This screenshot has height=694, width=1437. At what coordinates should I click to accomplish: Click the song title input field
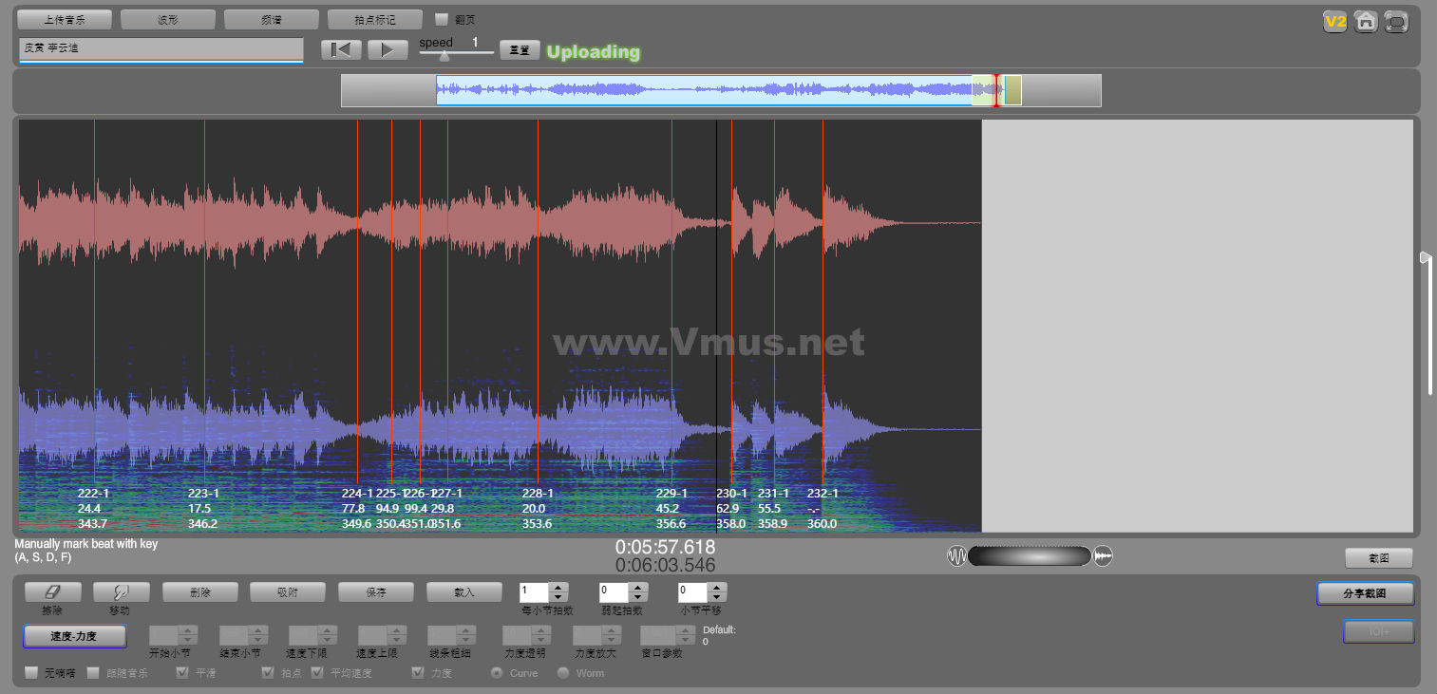tap(161, 48)
